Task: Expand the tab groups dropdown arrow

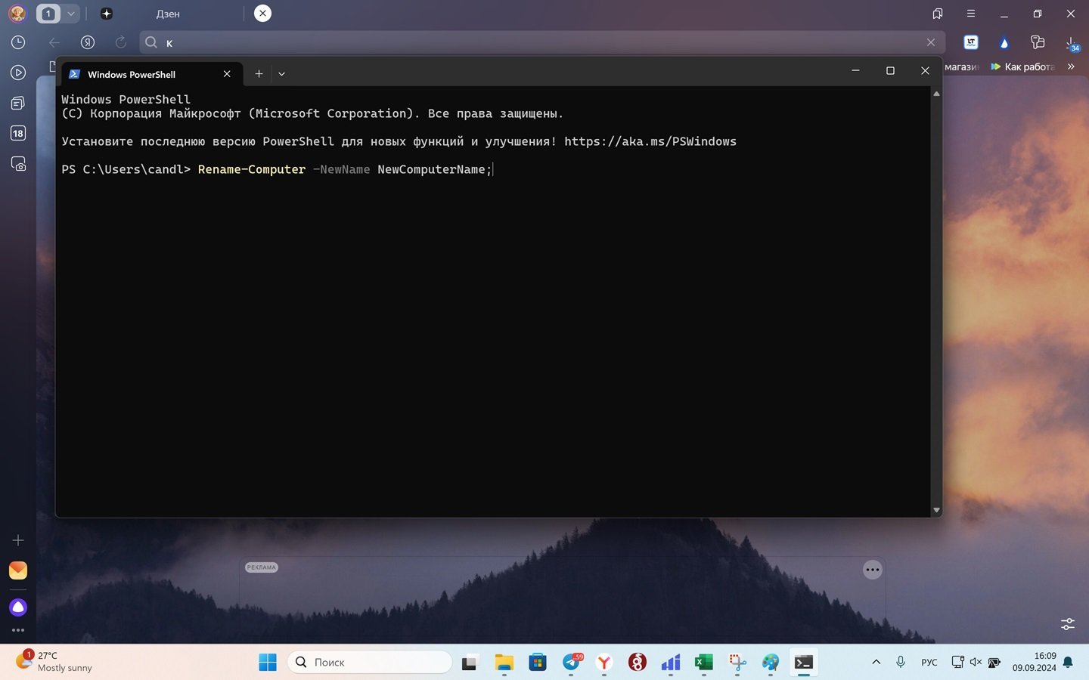Action: pos(70,14)
